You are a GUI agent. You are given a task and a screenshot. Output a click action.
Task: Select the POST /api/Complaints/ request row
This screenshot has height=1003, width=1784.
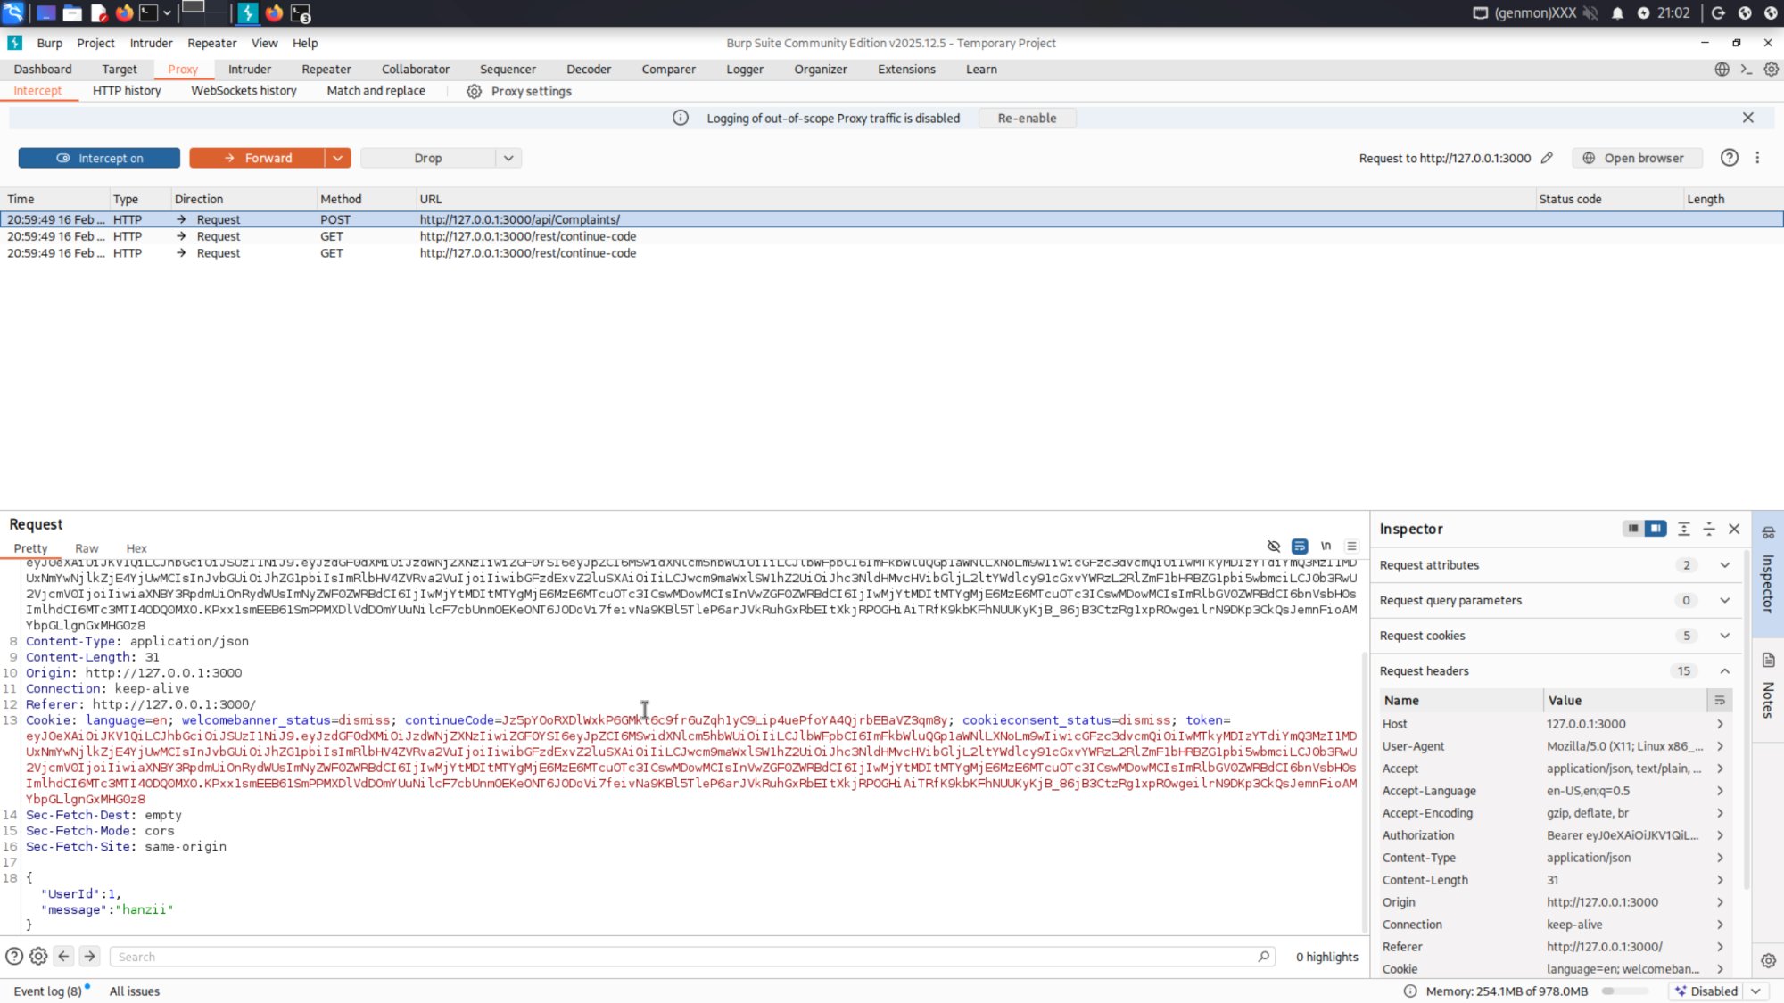click(892, 219)
